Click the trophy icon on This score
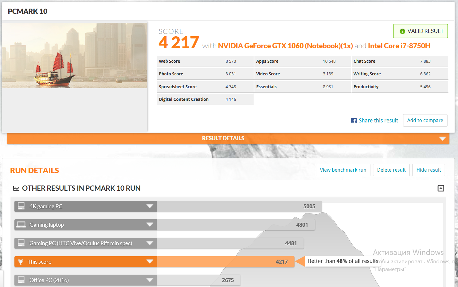458x287 pixels. pos(21,262)
